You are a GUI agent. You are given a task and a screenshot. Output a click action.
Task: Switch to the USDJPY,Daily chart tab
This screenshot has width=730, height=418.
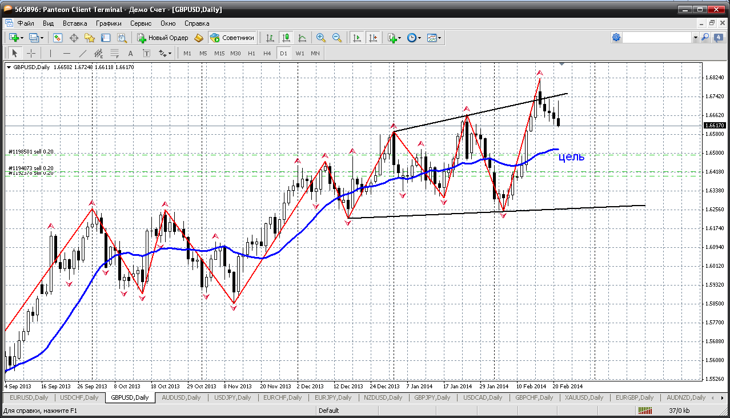click(232, 397)
